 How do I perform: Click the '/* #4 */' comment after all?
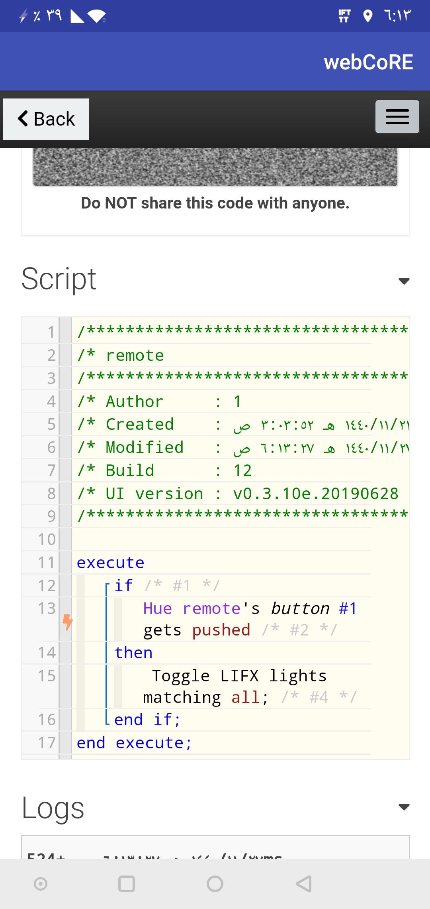click(x=319, y=697)
